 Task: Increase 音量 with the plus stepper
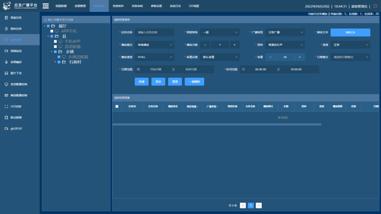tap(300, 57)
